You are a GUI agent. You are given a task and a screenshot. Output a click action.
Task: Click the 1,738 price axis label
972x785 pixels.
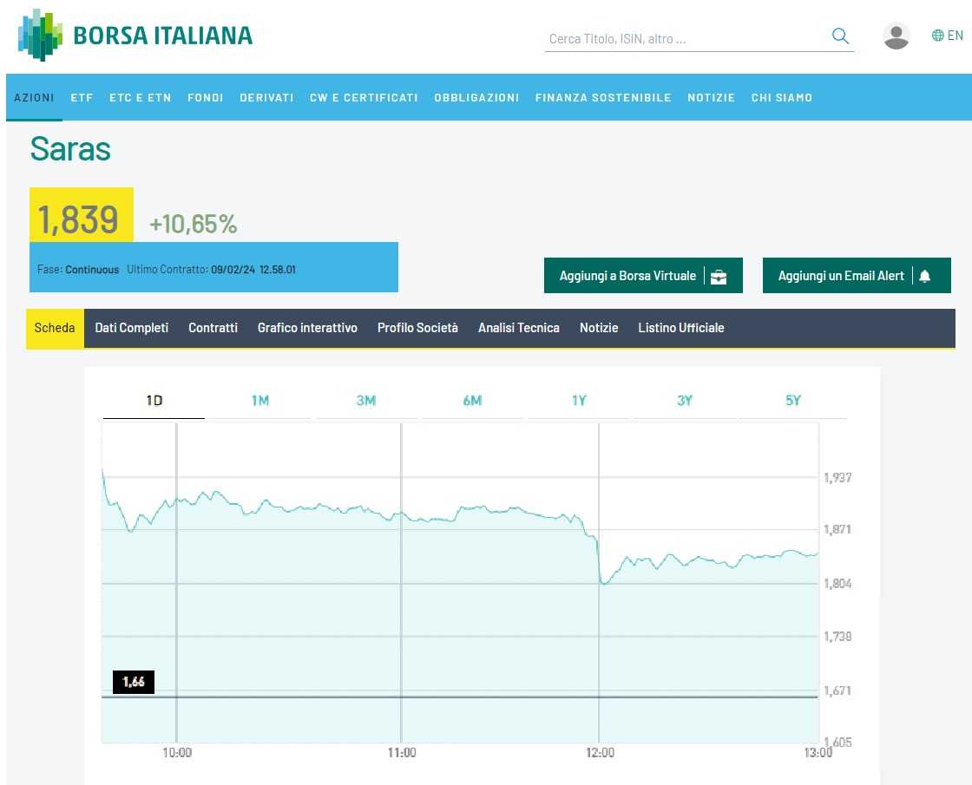[x=837, y=637]
